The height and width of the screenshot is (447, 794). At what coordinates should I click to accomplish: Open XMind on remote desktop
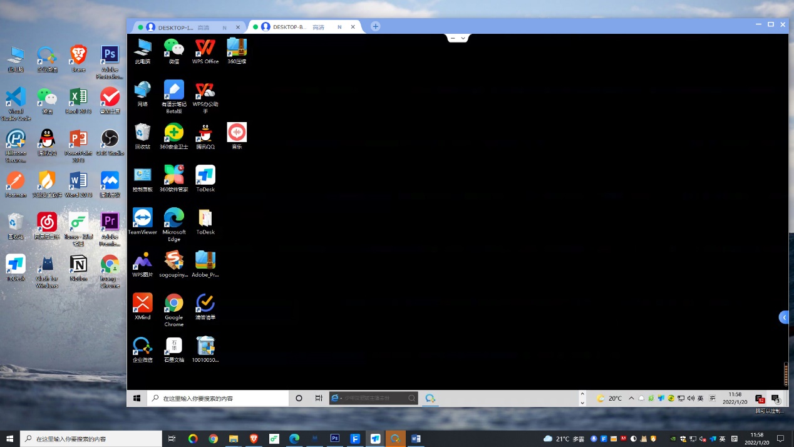point(143,307)
